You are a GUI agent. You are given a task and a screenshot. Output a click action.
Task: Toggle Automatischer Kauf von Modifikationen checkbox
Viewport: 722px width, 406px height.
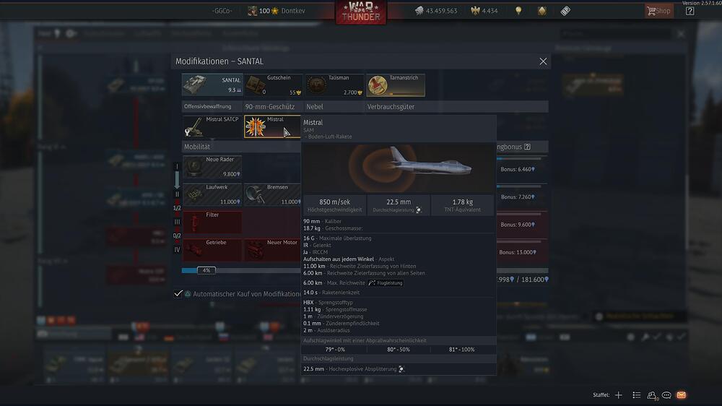tap(178, 293)
